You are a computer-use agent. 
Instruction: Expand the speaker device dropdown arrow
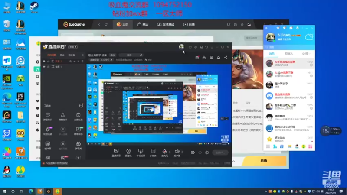coord(182,152)
